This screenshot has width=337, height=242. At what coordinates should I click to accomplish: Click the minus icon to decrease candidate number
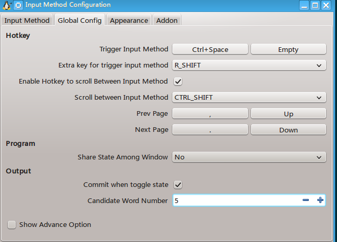tap(306, 200)
